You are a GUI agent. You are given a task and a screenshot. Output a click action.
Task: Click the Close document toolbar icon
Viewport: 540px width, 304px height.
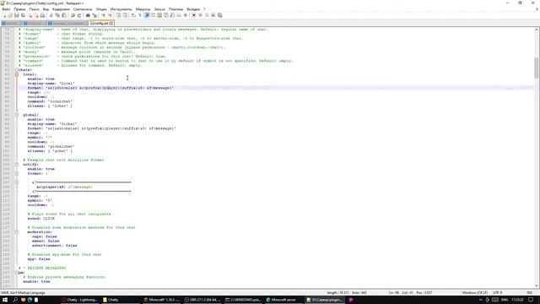click(30, 15)
